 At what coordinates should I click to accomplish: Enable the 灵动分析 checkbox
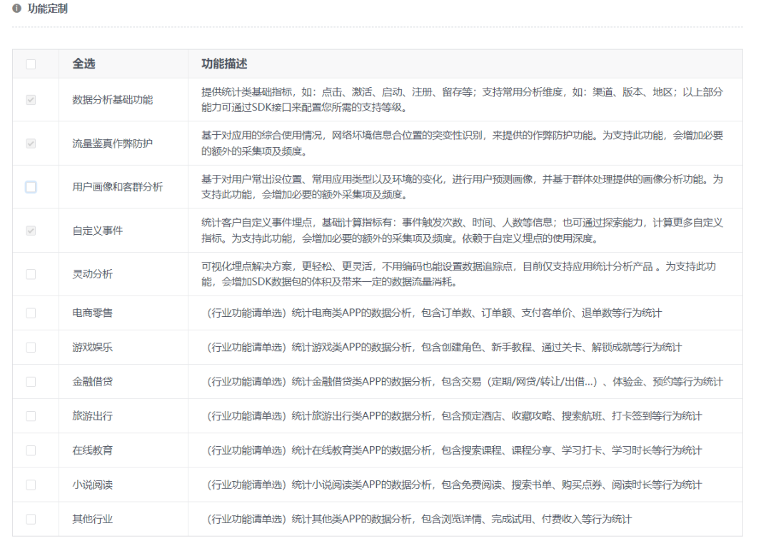click(31, 274)
